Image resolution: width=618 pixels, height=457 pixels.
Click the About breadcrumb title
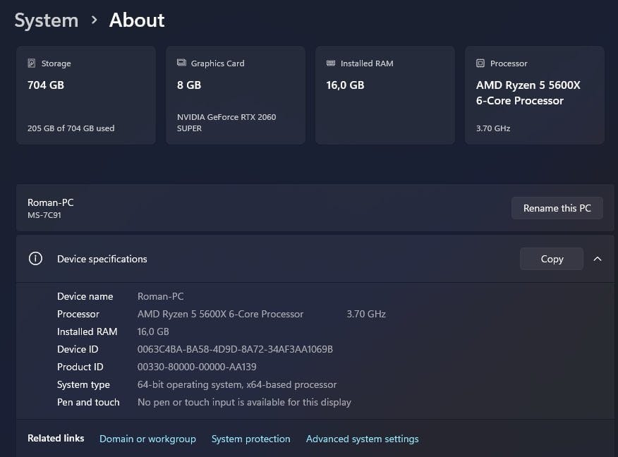[137, 20]
